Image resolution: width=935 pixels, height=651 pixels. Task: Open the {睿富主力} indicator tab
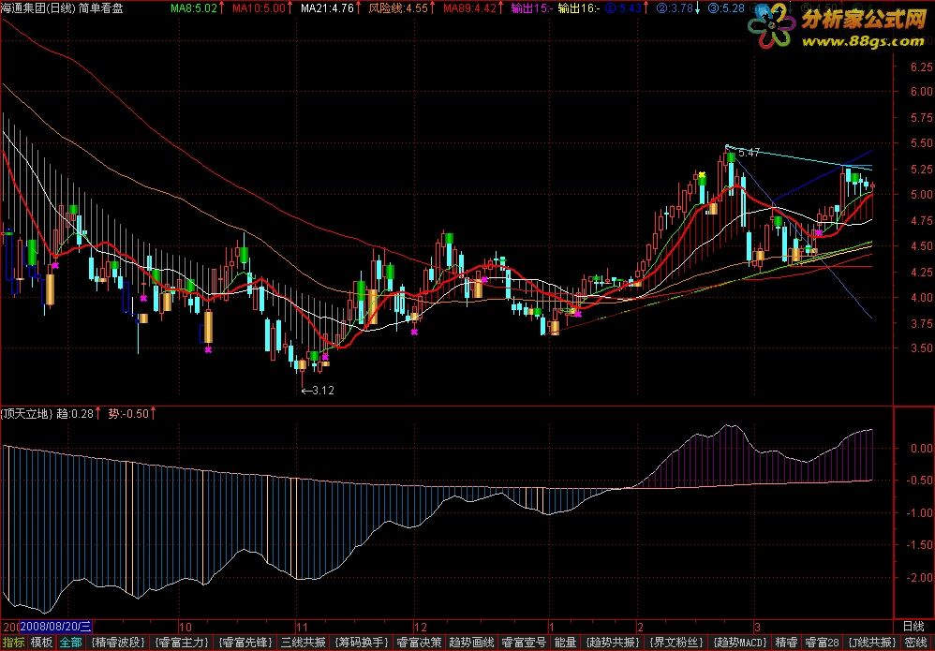182,643
